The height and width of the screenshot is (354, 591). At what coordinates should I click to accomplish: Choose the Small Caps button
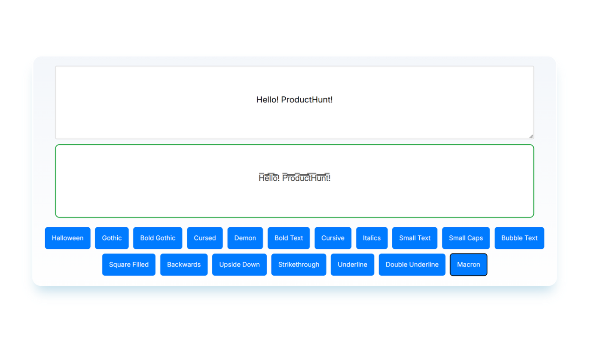(x=466, y=238)
